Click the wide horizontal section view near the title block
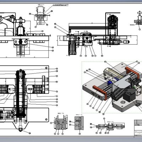 (110, 126)
